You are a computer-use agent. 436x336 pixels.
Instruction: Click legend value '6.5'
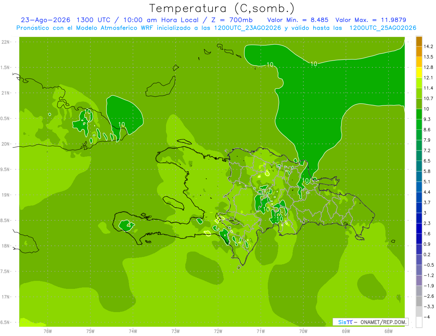click(427, 161)
